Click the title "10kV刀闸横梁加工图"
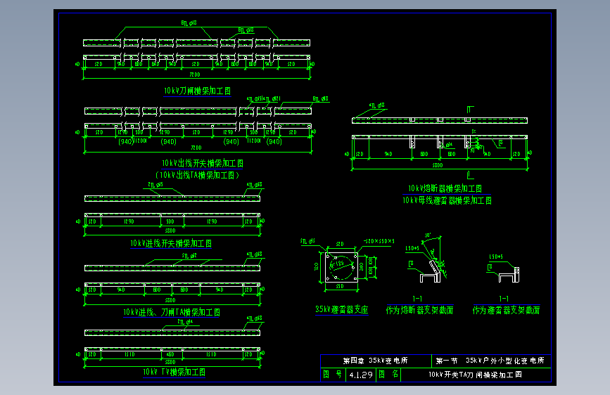The image size is (610, 395). click(197, 91)
